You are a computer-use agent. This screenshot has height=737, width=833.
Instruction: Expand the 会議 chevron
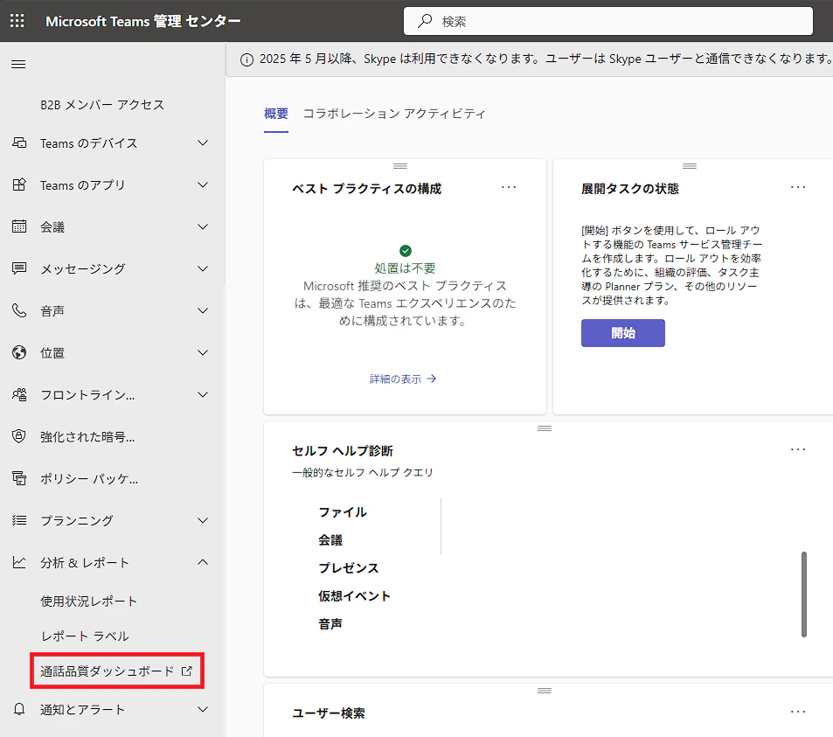click(203, 227)
